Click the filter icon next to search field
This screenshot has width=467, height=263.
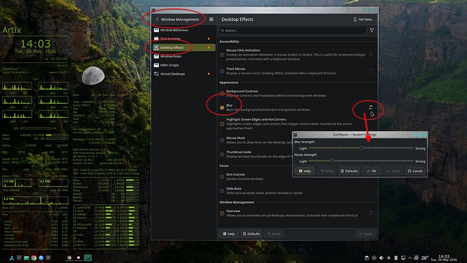[372, 31]
